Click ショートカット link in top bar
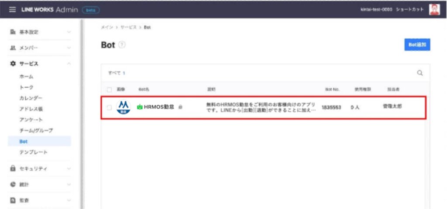The height and width of the screenshot is (209, 447). [409, 10]
